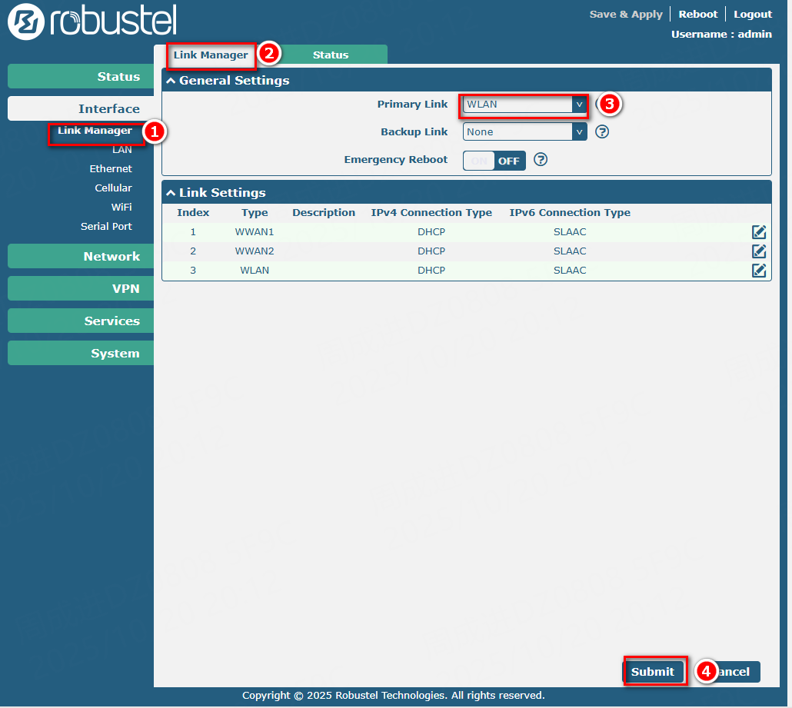792x708 pixels.
Task: Open the Backup Link dropdown
Action: (x=524, y=132)
